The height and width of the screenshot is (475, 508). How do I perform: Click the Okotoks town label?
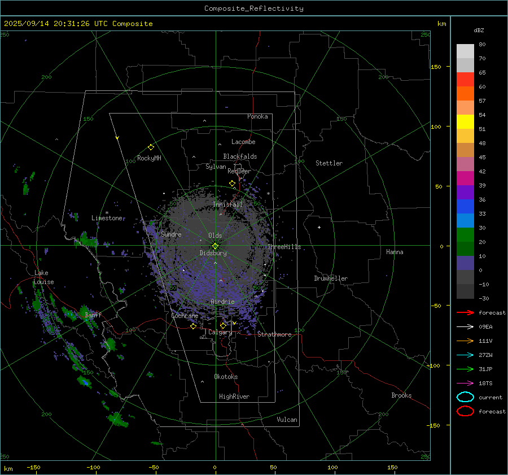tap(226, 377)
